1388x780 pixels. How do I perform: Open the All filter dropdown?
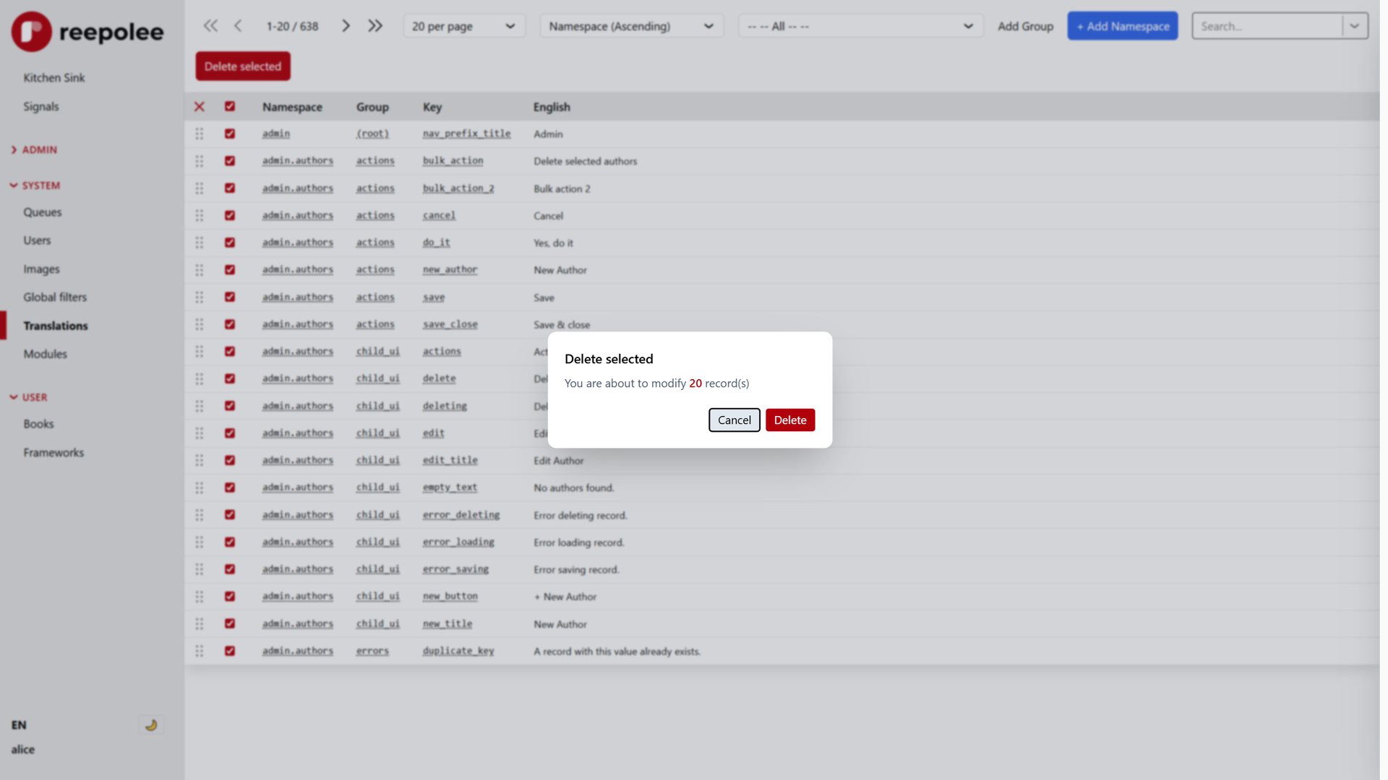tap(860, 26)
